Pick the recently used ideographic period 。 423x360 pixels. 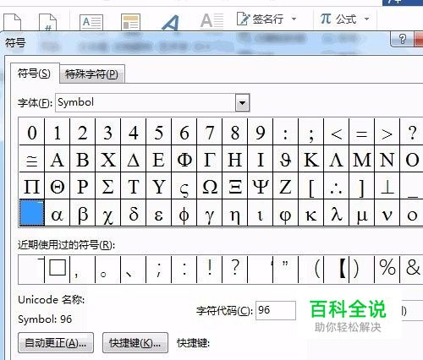(x=107, y=269)
